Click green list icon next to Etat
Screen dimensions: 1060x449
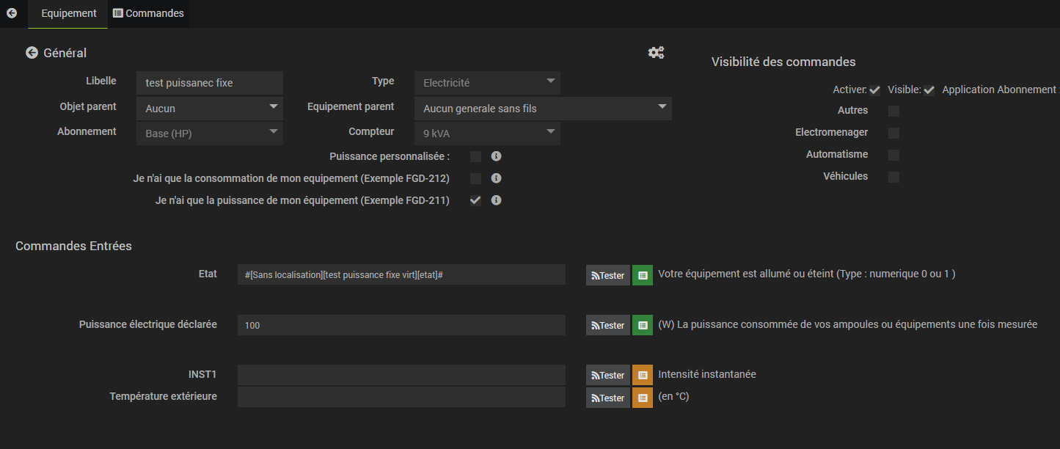tap(642, 275)
